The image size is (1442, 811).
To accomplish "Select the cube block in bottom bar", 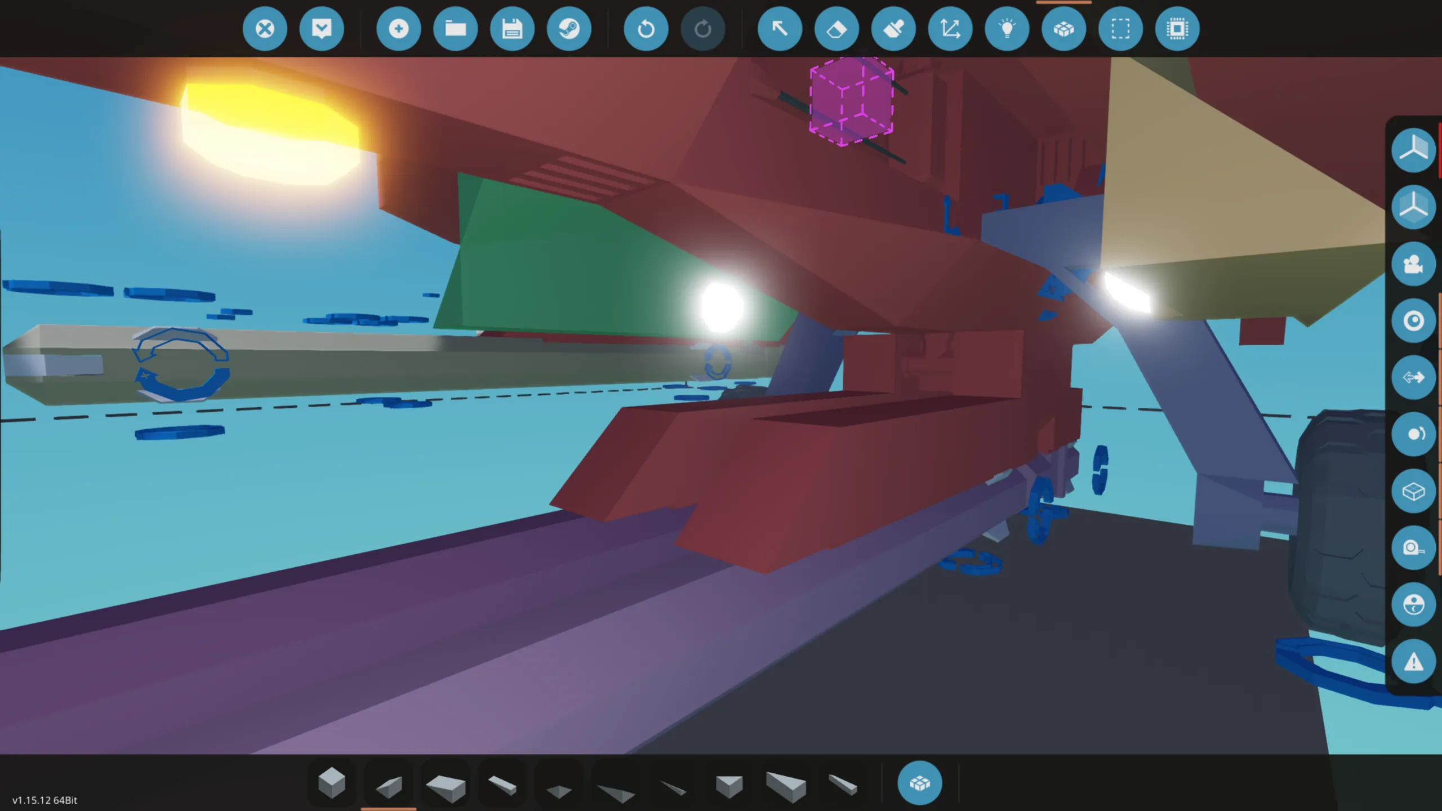I will click(332, 783).
